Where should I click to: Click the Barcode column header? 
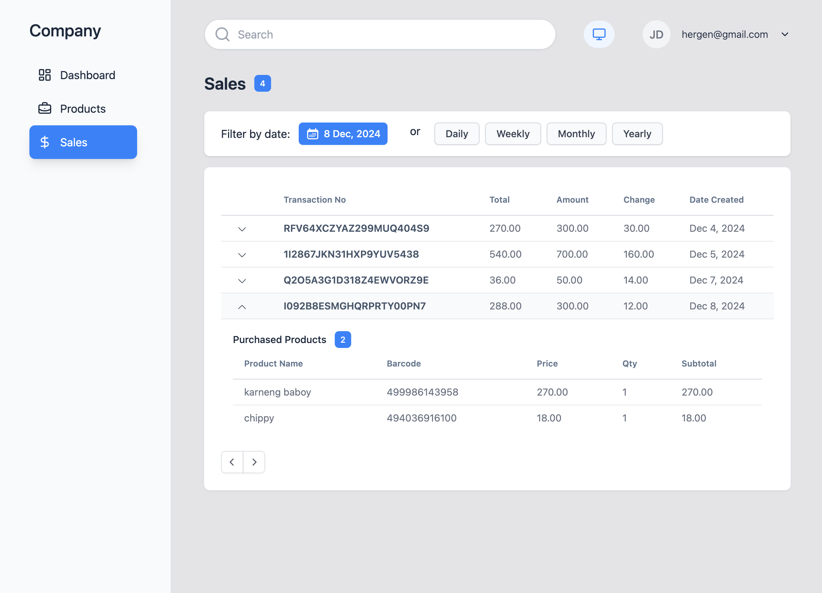(x=404, y=363)
